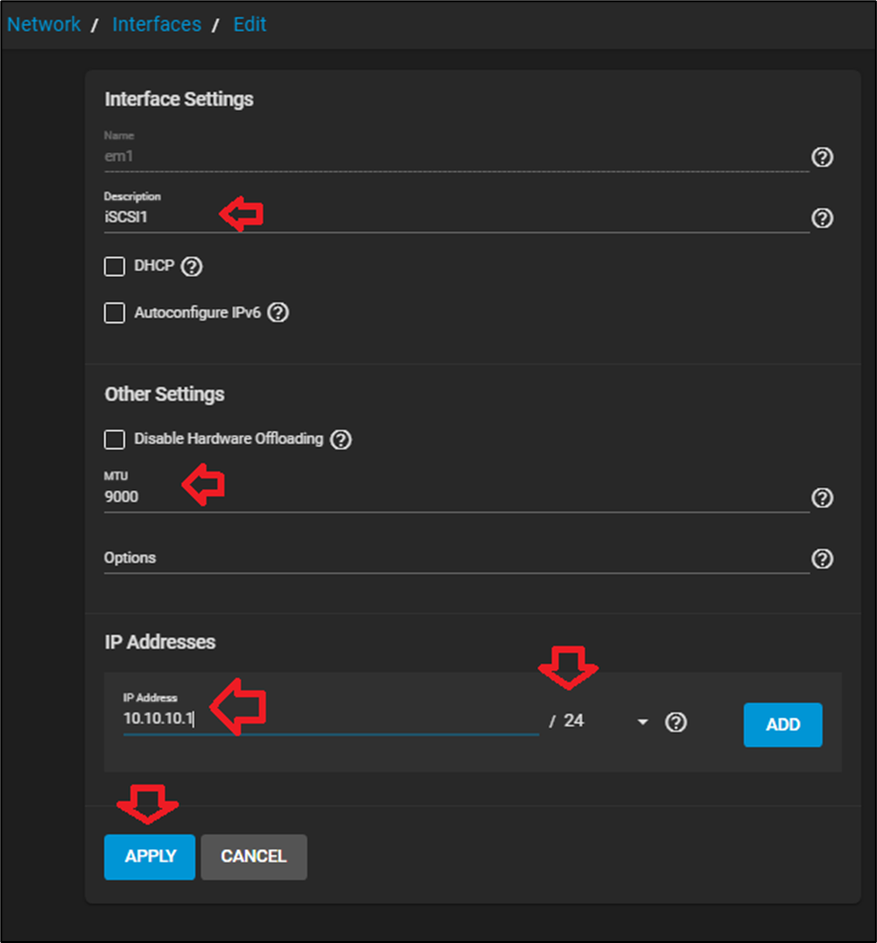The width and height of the screenshot is (877, 943).
Task: Show help for Options field
Action: coord(822,559)
